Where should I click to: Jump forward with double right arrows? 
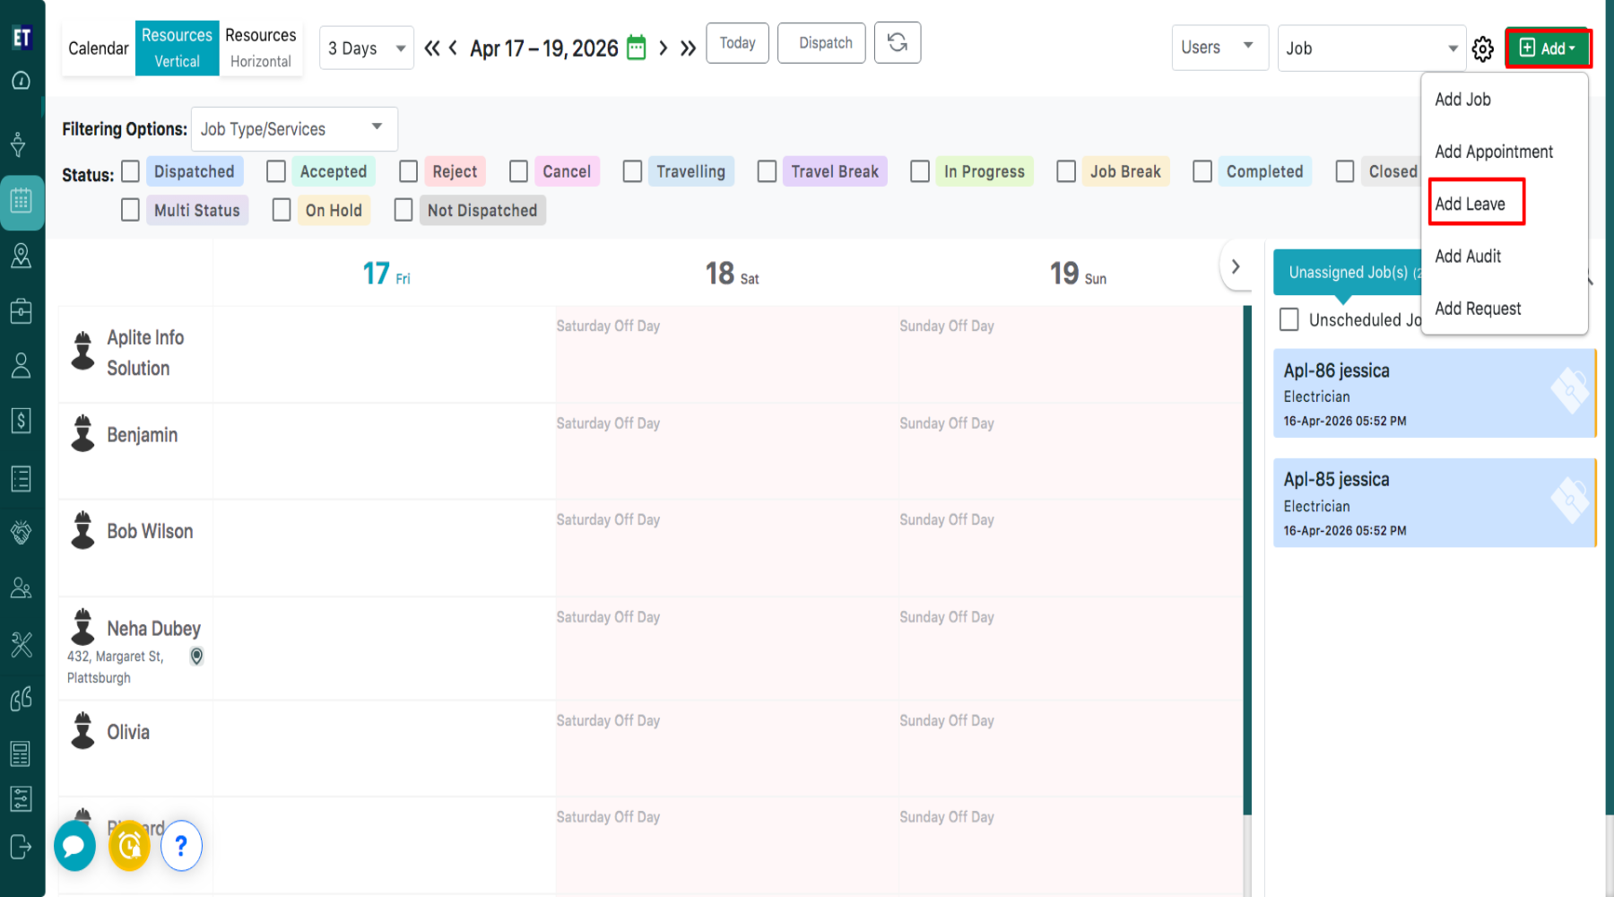point(688,48)
